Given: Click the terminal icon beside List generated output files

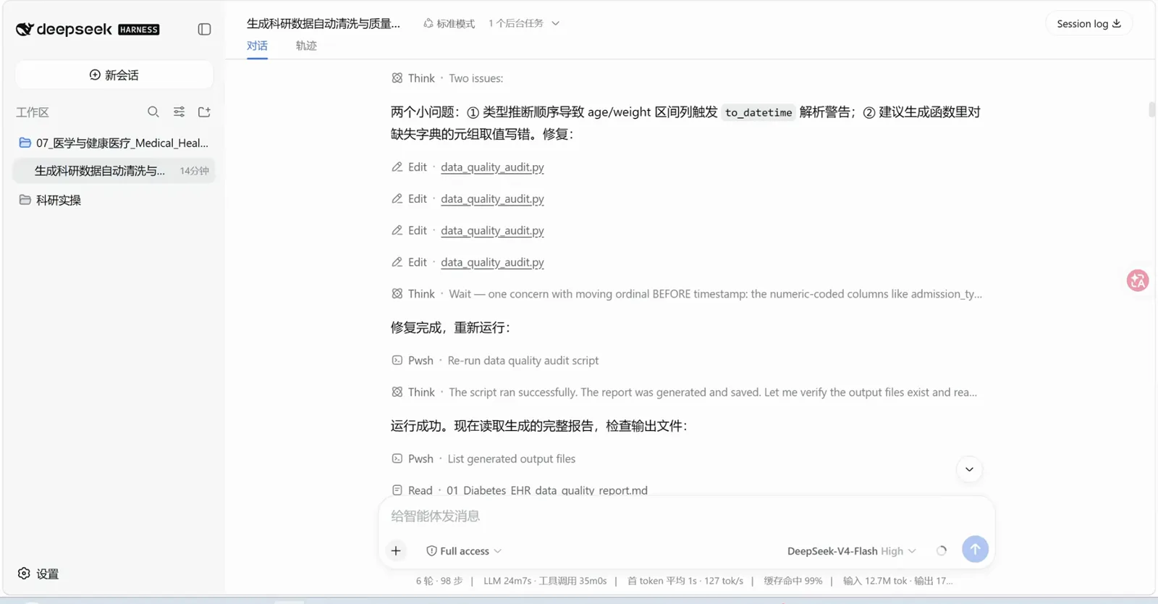Looking at the screenshot, I should pyautogui.click(x=397, y=459).
